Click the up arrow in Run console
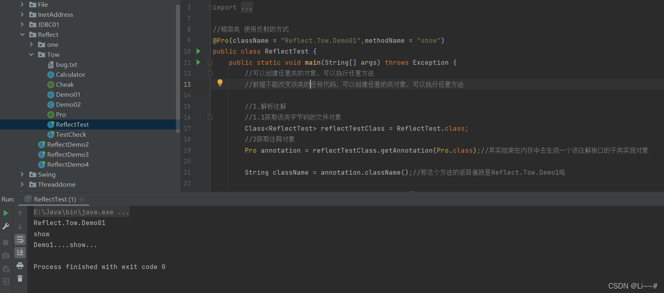664x293 pixels. 20,213
